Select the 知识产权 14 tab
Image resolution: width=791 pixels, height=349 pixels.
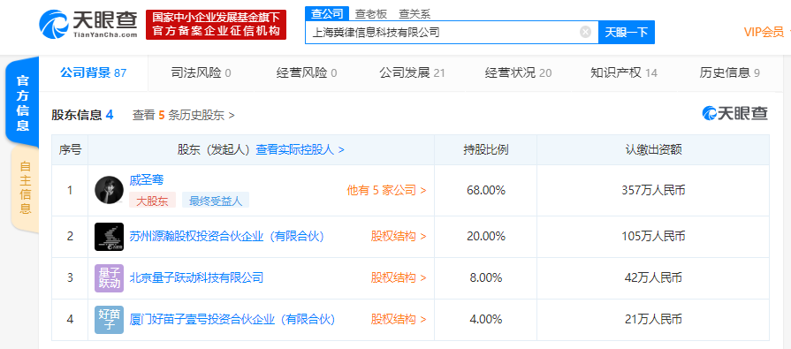(624, 73)
